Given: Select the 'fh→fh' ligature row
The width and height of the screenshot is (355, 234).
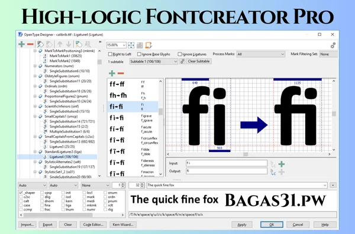Looking at the screenshot, I should coord(133,95).
